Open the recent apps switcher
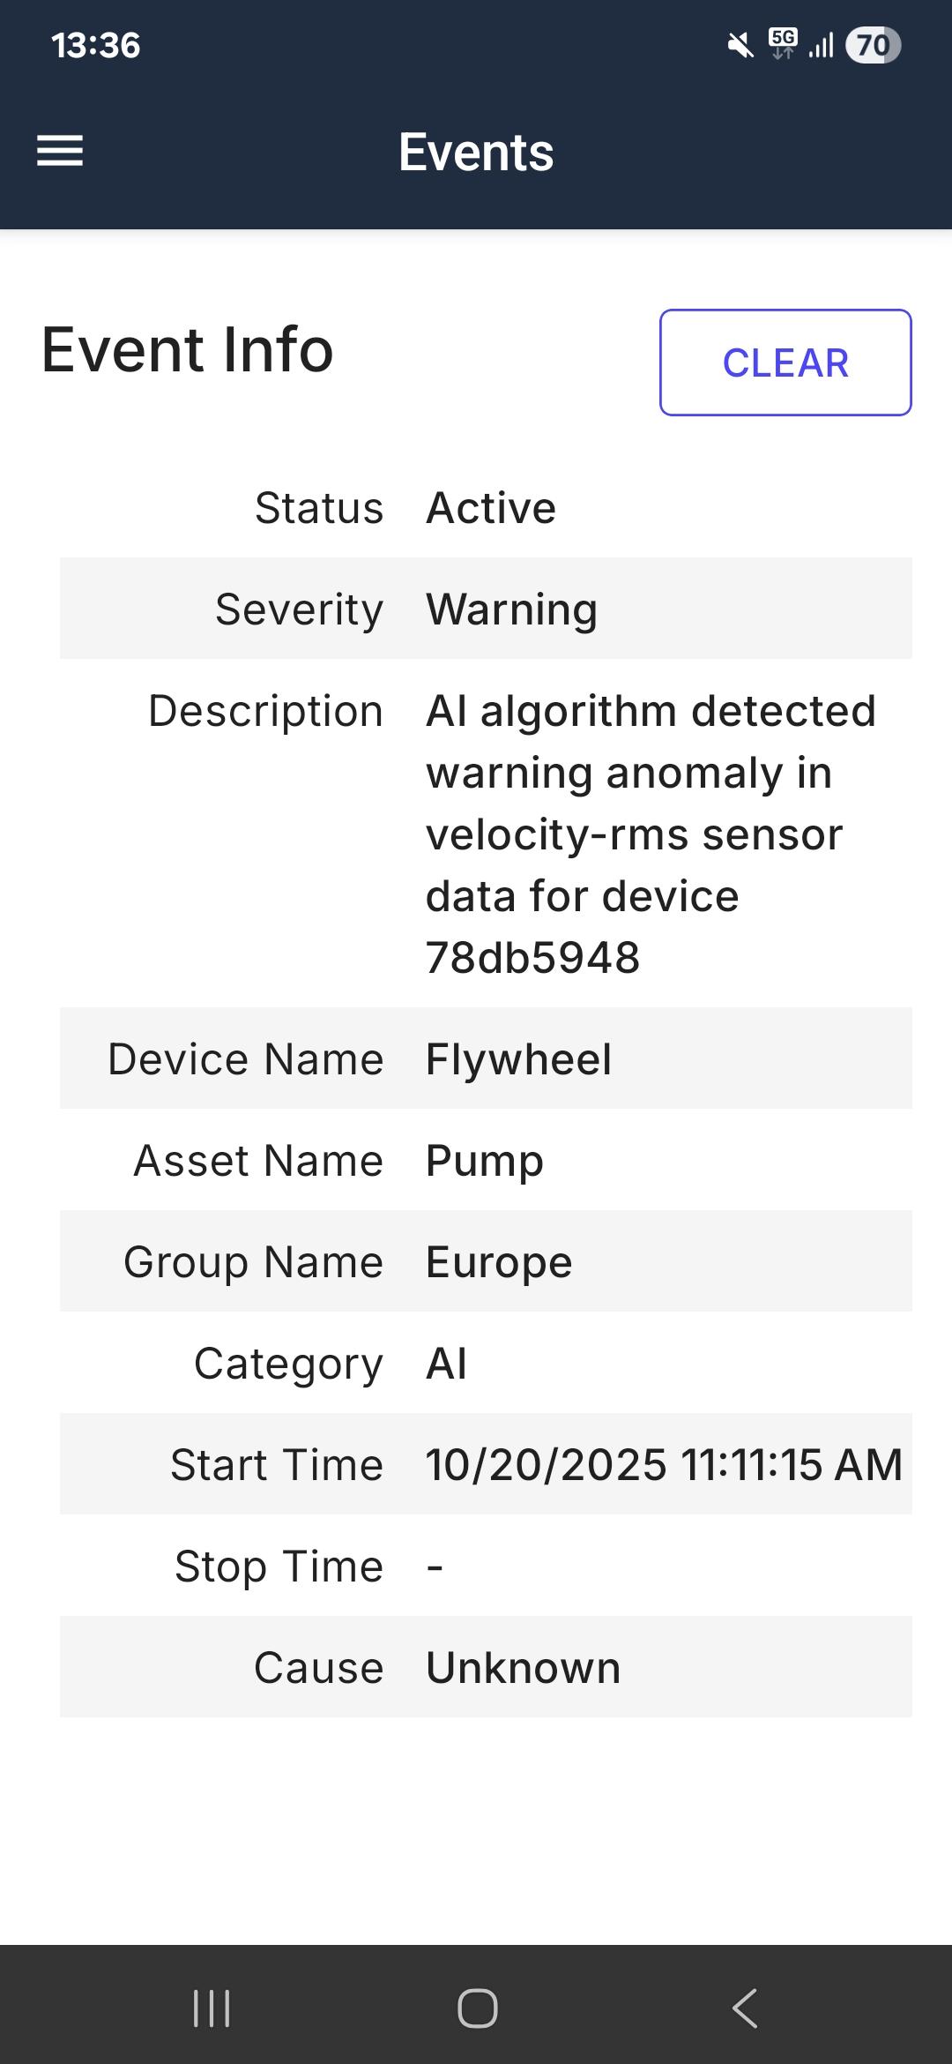This screenshot has width=952, height=2064. (212, 2008)
